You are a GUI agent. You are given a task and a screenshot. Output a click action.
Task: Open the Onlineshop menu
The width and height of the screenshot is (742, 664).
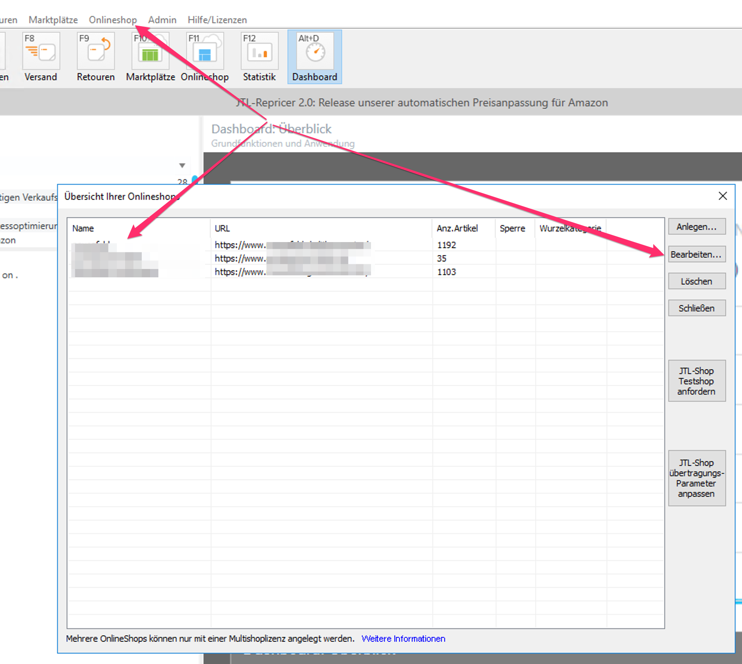point(113,20)
